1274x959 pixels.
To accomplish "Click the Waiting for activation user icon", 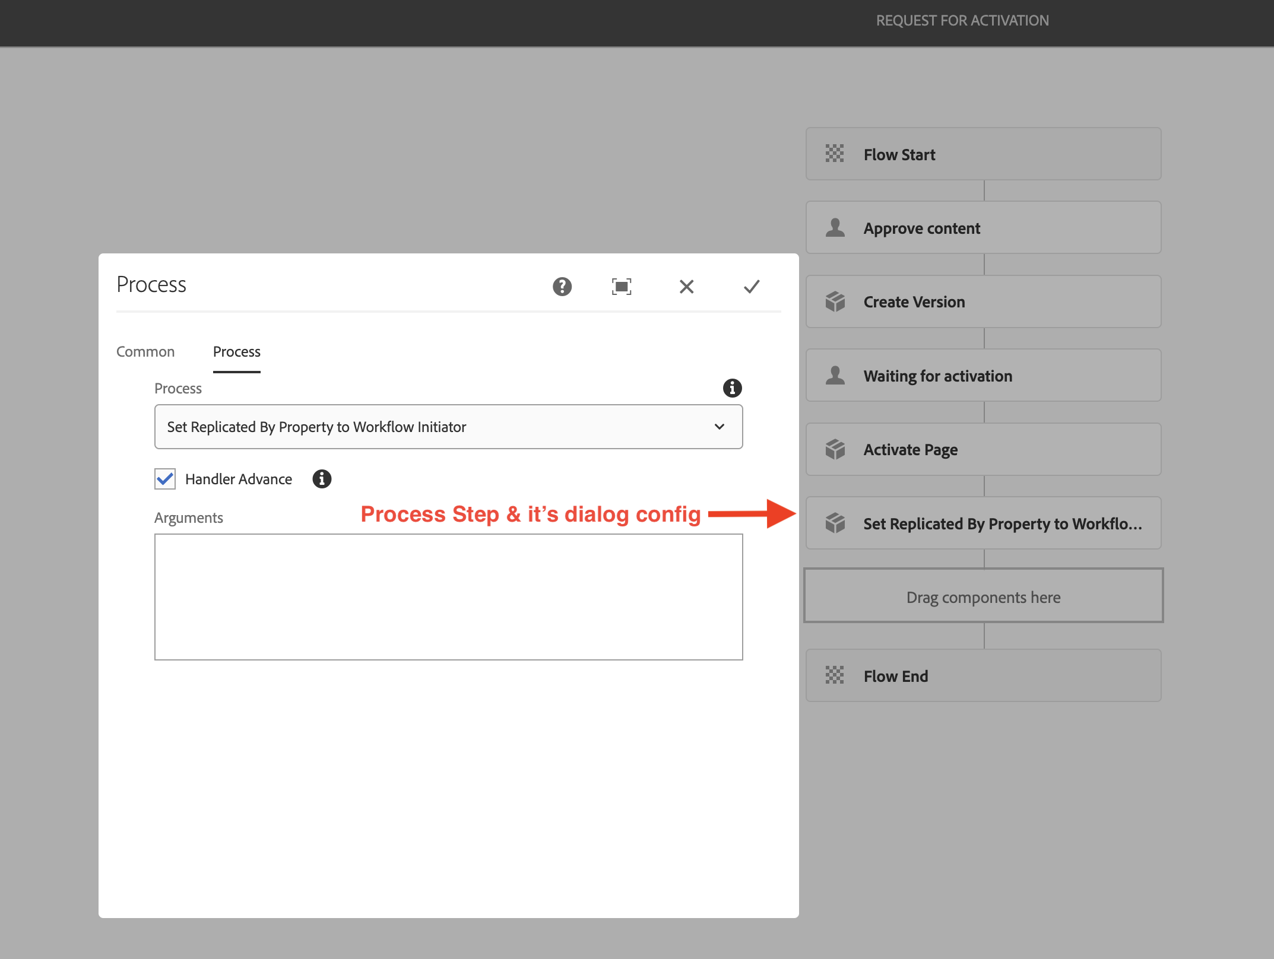I will pos(835,376).
